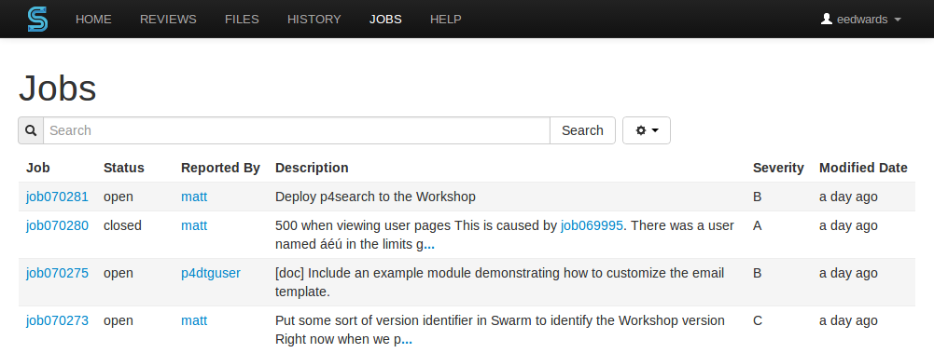
Task: Open the Reviews section
Action: (168, 19)
